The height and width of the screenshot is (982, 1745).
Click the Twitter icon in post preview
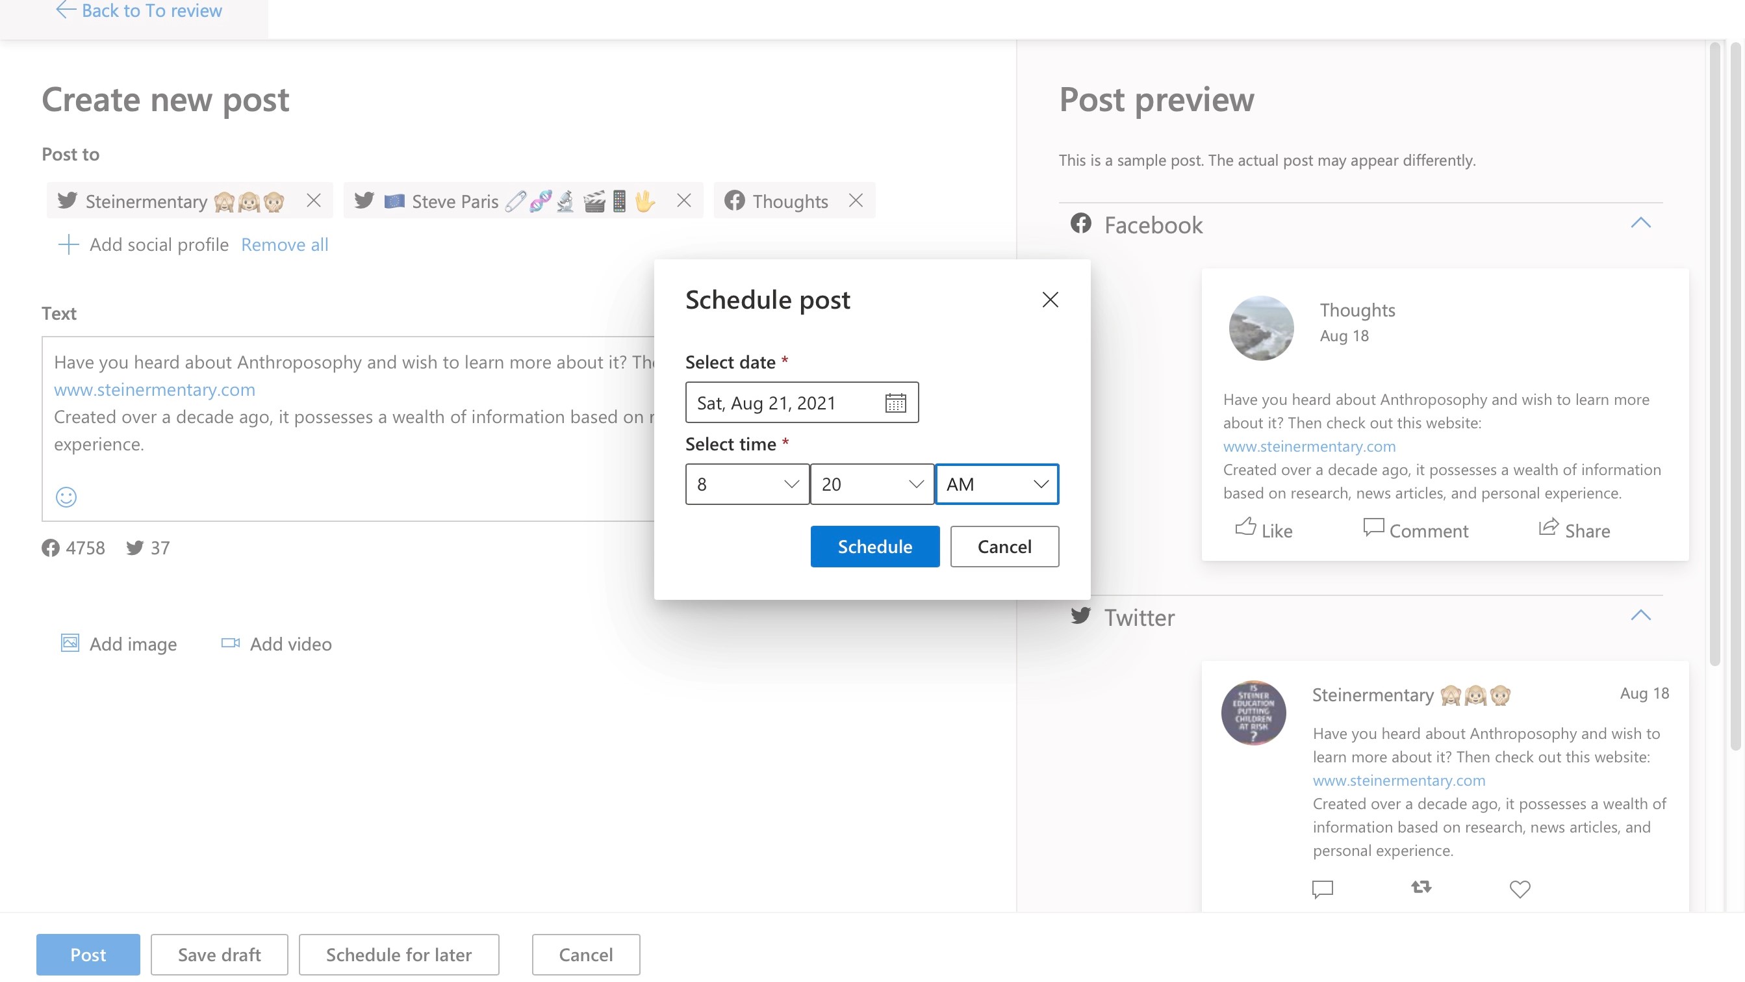[x=1081, y=615]
